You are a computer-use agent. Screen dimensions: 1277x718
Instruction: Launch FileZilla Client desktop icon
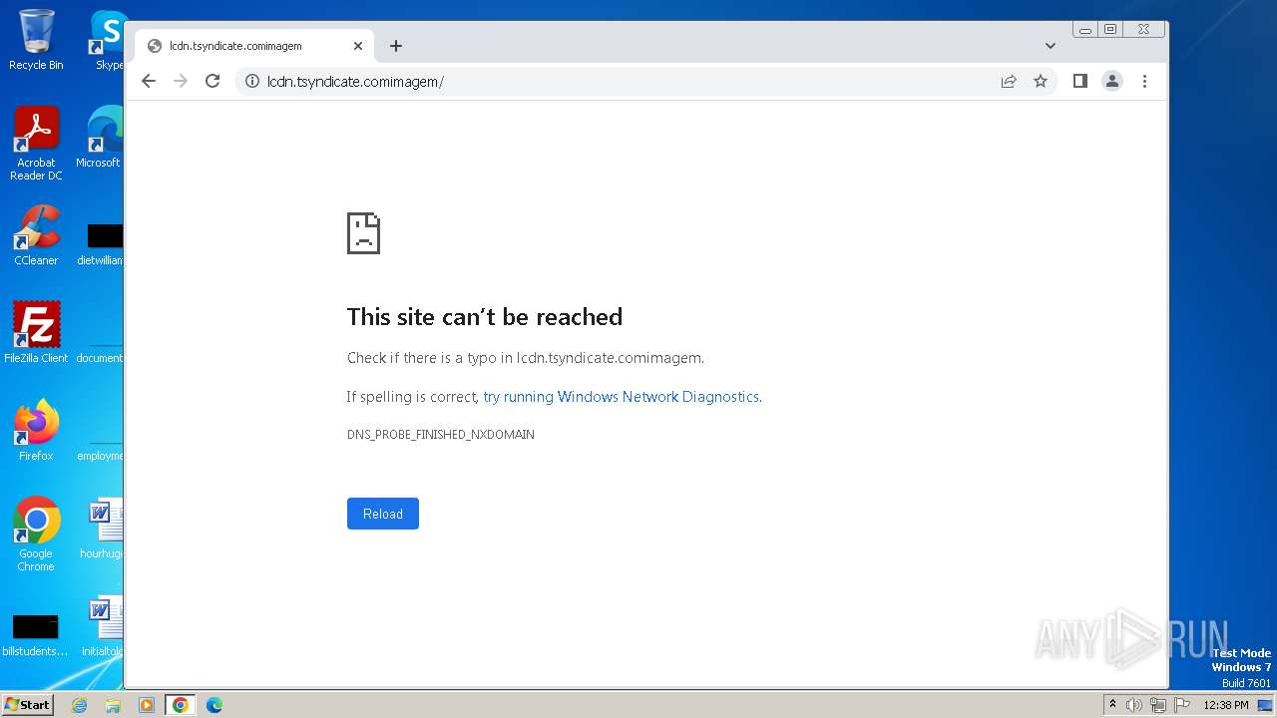tap(36, 333)
